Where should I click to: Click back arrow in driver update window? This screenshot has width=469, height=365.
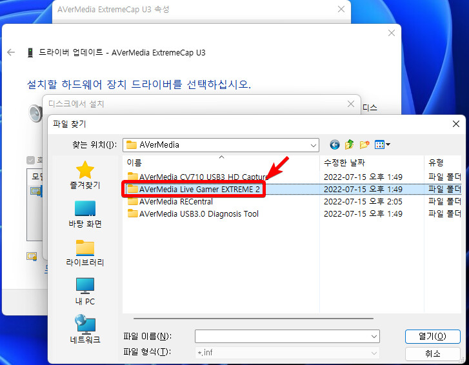[11, 53]
